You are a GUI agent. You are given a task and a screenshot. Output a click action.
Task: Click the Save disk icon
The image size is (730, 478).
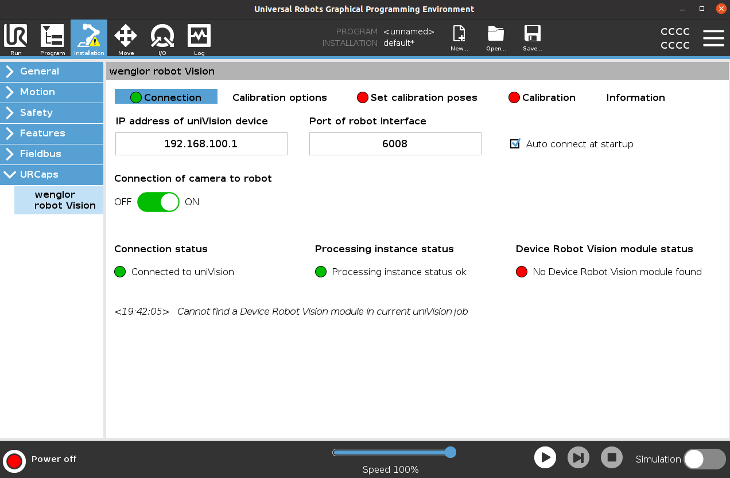533,38
